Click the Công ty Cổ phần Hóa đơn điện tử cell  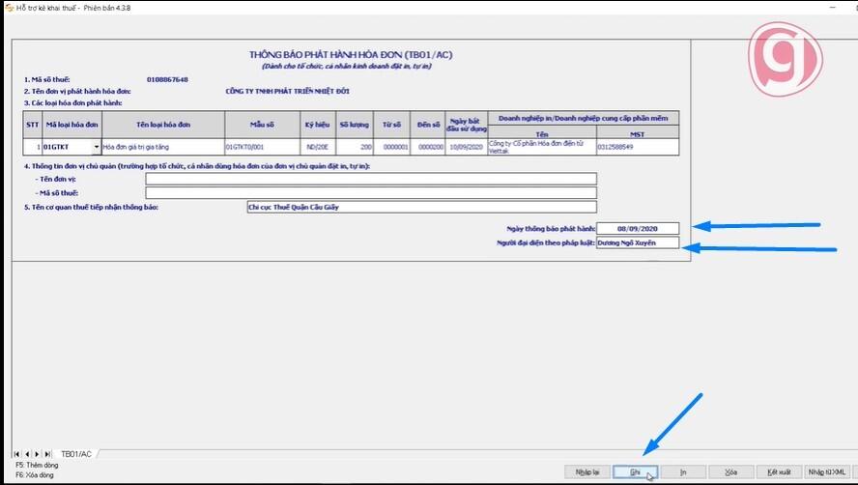[x=542, y=147]
